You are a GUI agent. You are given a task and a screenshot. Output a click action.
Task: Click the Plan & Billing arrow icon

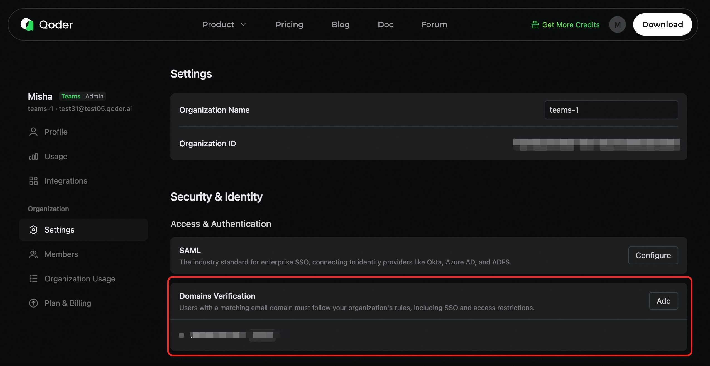(x=33, y=303)
